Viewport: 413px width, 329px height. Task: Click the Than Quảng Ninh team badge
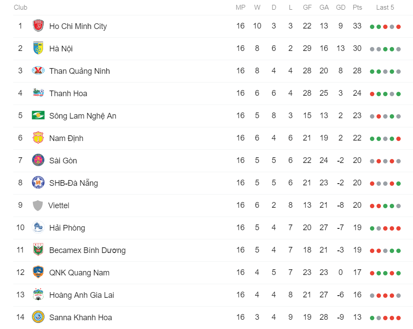coord(38,70)
